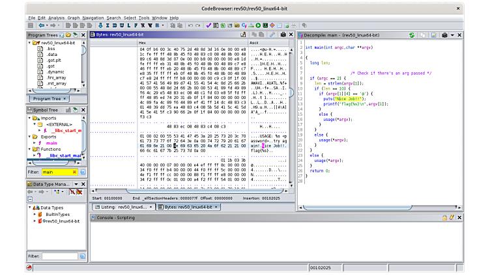This screenshot has height=275, width=490.
Task: Toggle the pointer filter in Data Type Manager
Action: (72, 192)
